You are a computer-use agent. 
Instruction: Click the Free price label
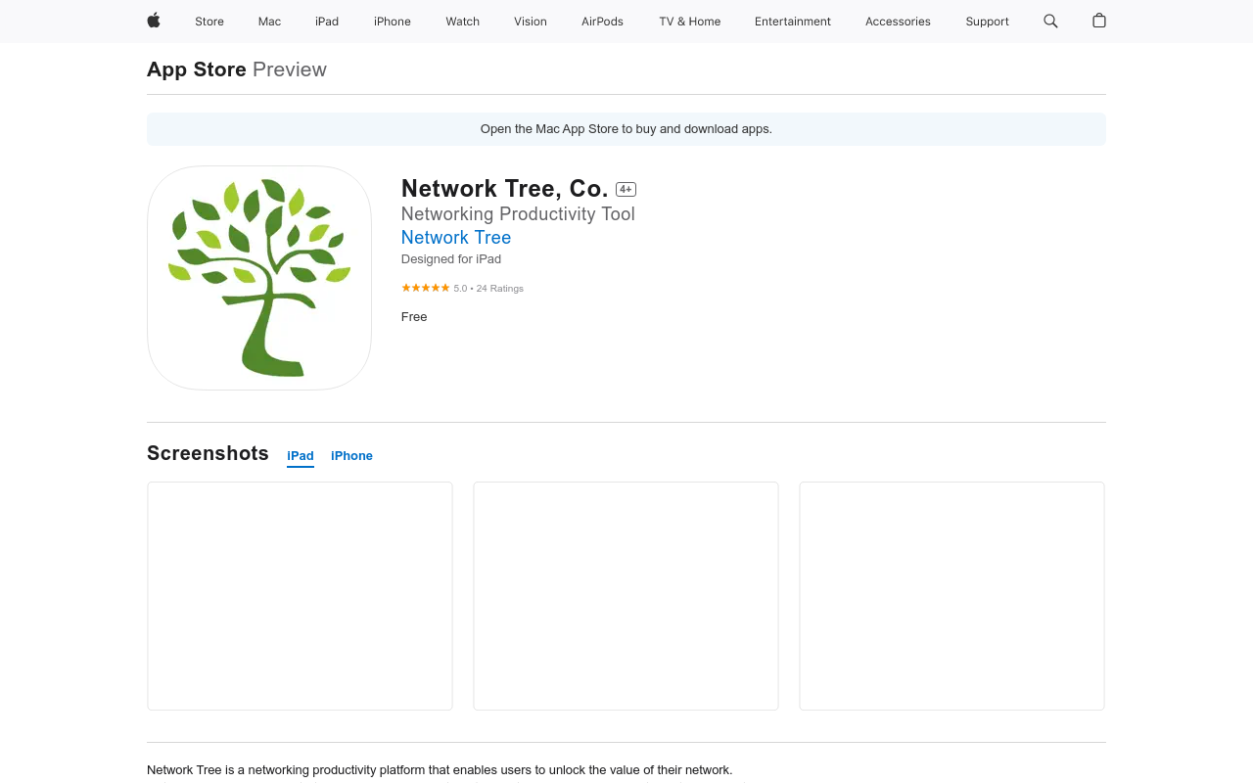[414, 317]
